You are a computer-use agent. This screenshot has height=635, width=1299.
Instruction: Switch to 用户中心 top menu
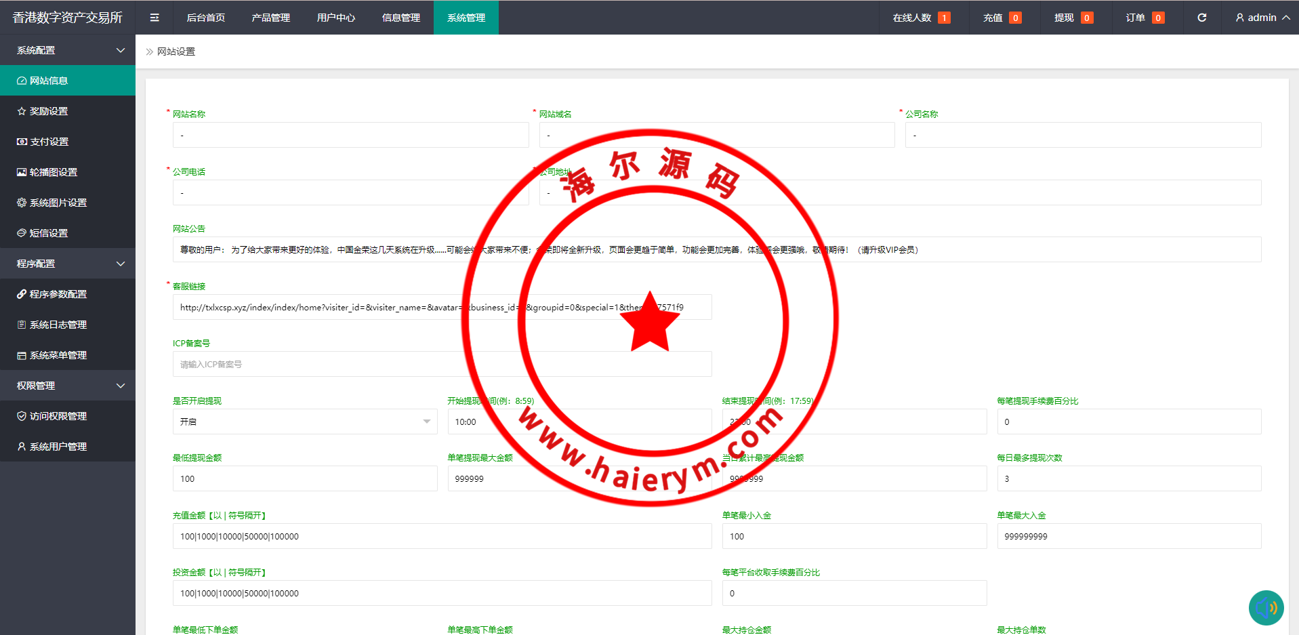click(x=335, y=18)
